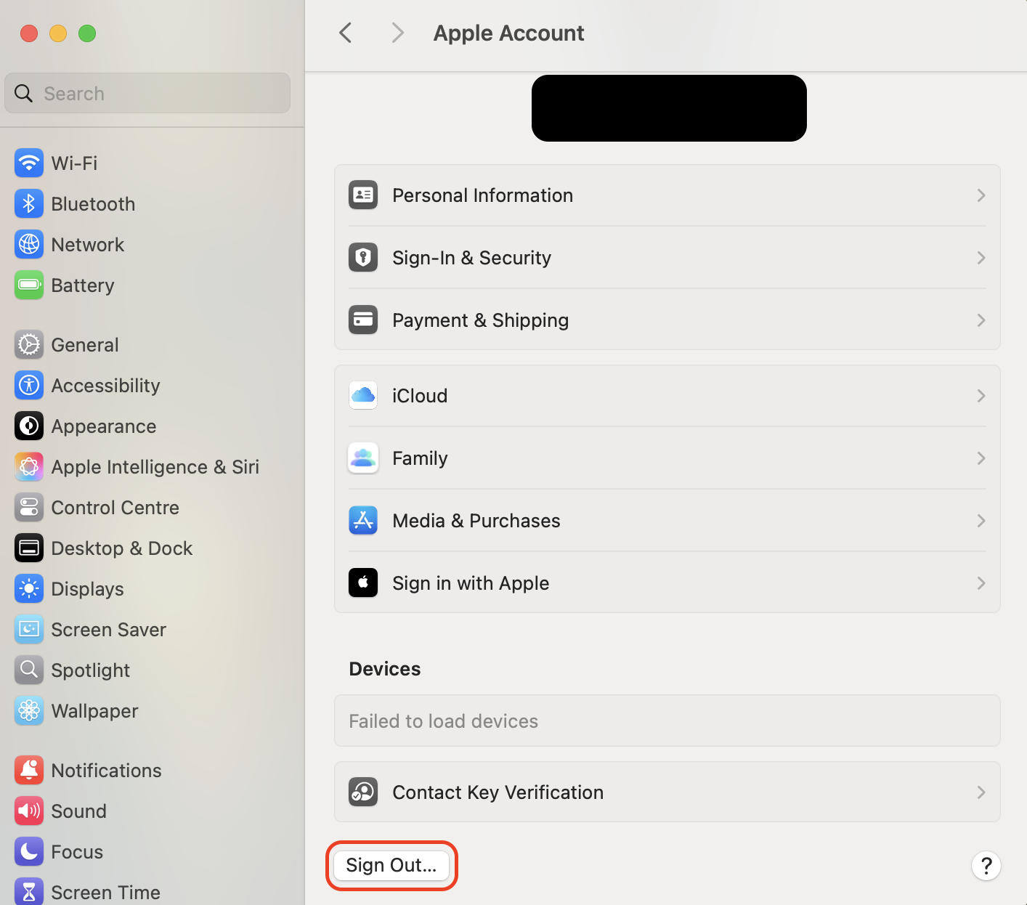Image resolution: width=1027 pixels, height=905 pixels.
Task: Click inside the Search field
Action: pos(147,93)
